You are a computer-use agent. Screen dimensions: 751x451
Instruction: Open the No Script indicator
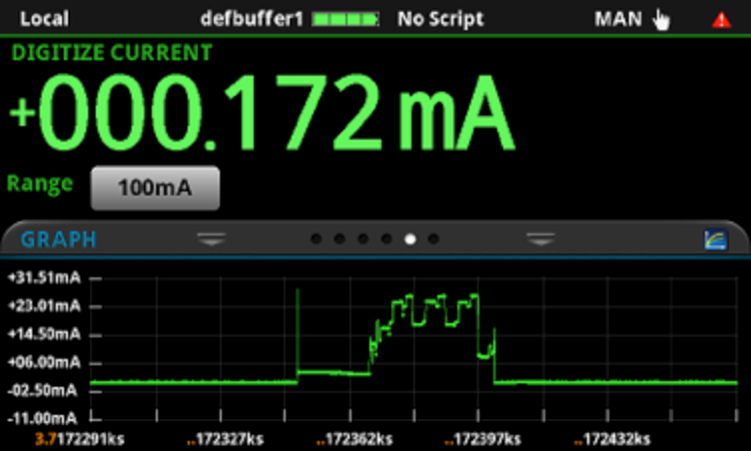pos(440,19)
